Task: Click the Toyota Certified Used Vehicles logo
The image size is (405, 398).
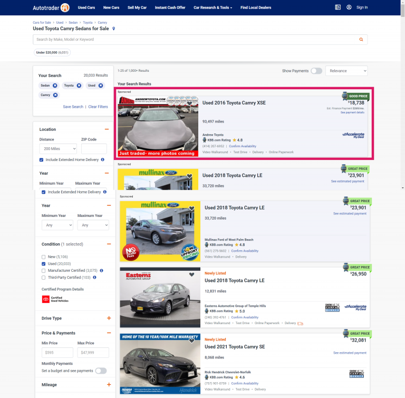Action: click(x=55, y=299)
